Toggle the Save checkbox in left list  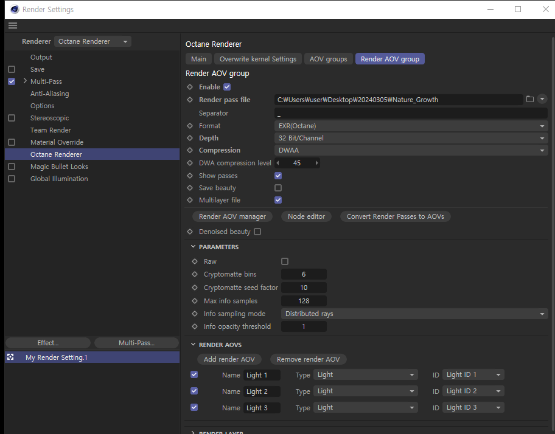tap(12, 69)
